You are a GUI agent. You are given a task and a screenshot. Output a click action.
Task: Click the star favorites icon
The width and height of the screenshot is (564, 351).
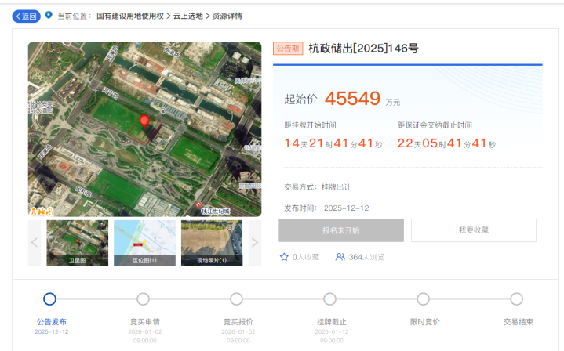pos(284,257)
